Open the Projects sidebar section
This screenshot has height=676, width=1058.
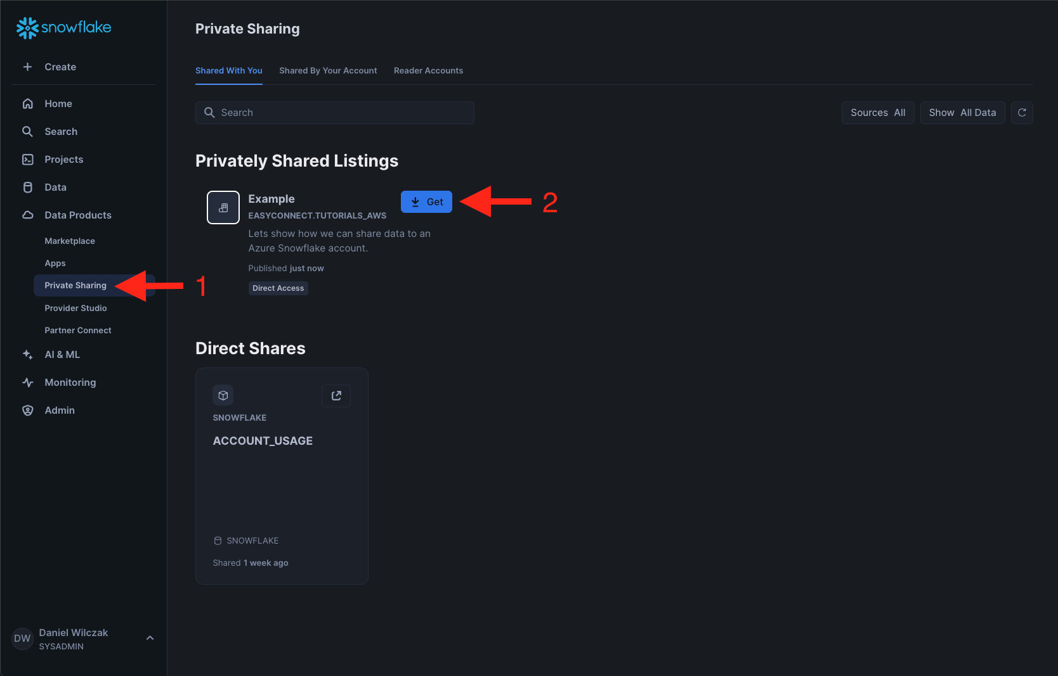63,160
